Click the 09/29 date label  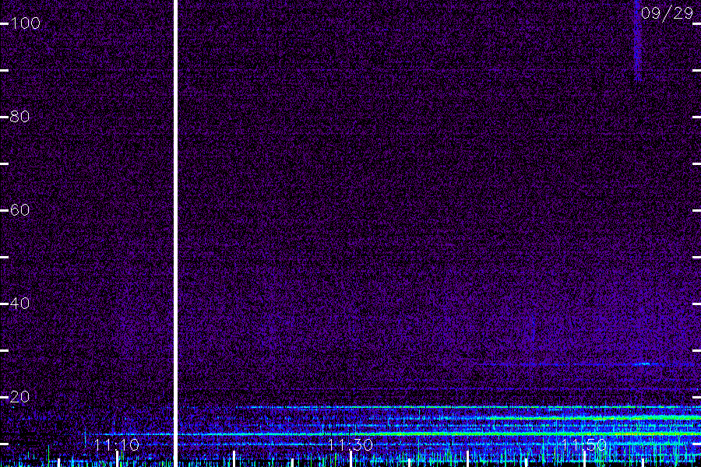pyautogui.click(x=667, y=13)
